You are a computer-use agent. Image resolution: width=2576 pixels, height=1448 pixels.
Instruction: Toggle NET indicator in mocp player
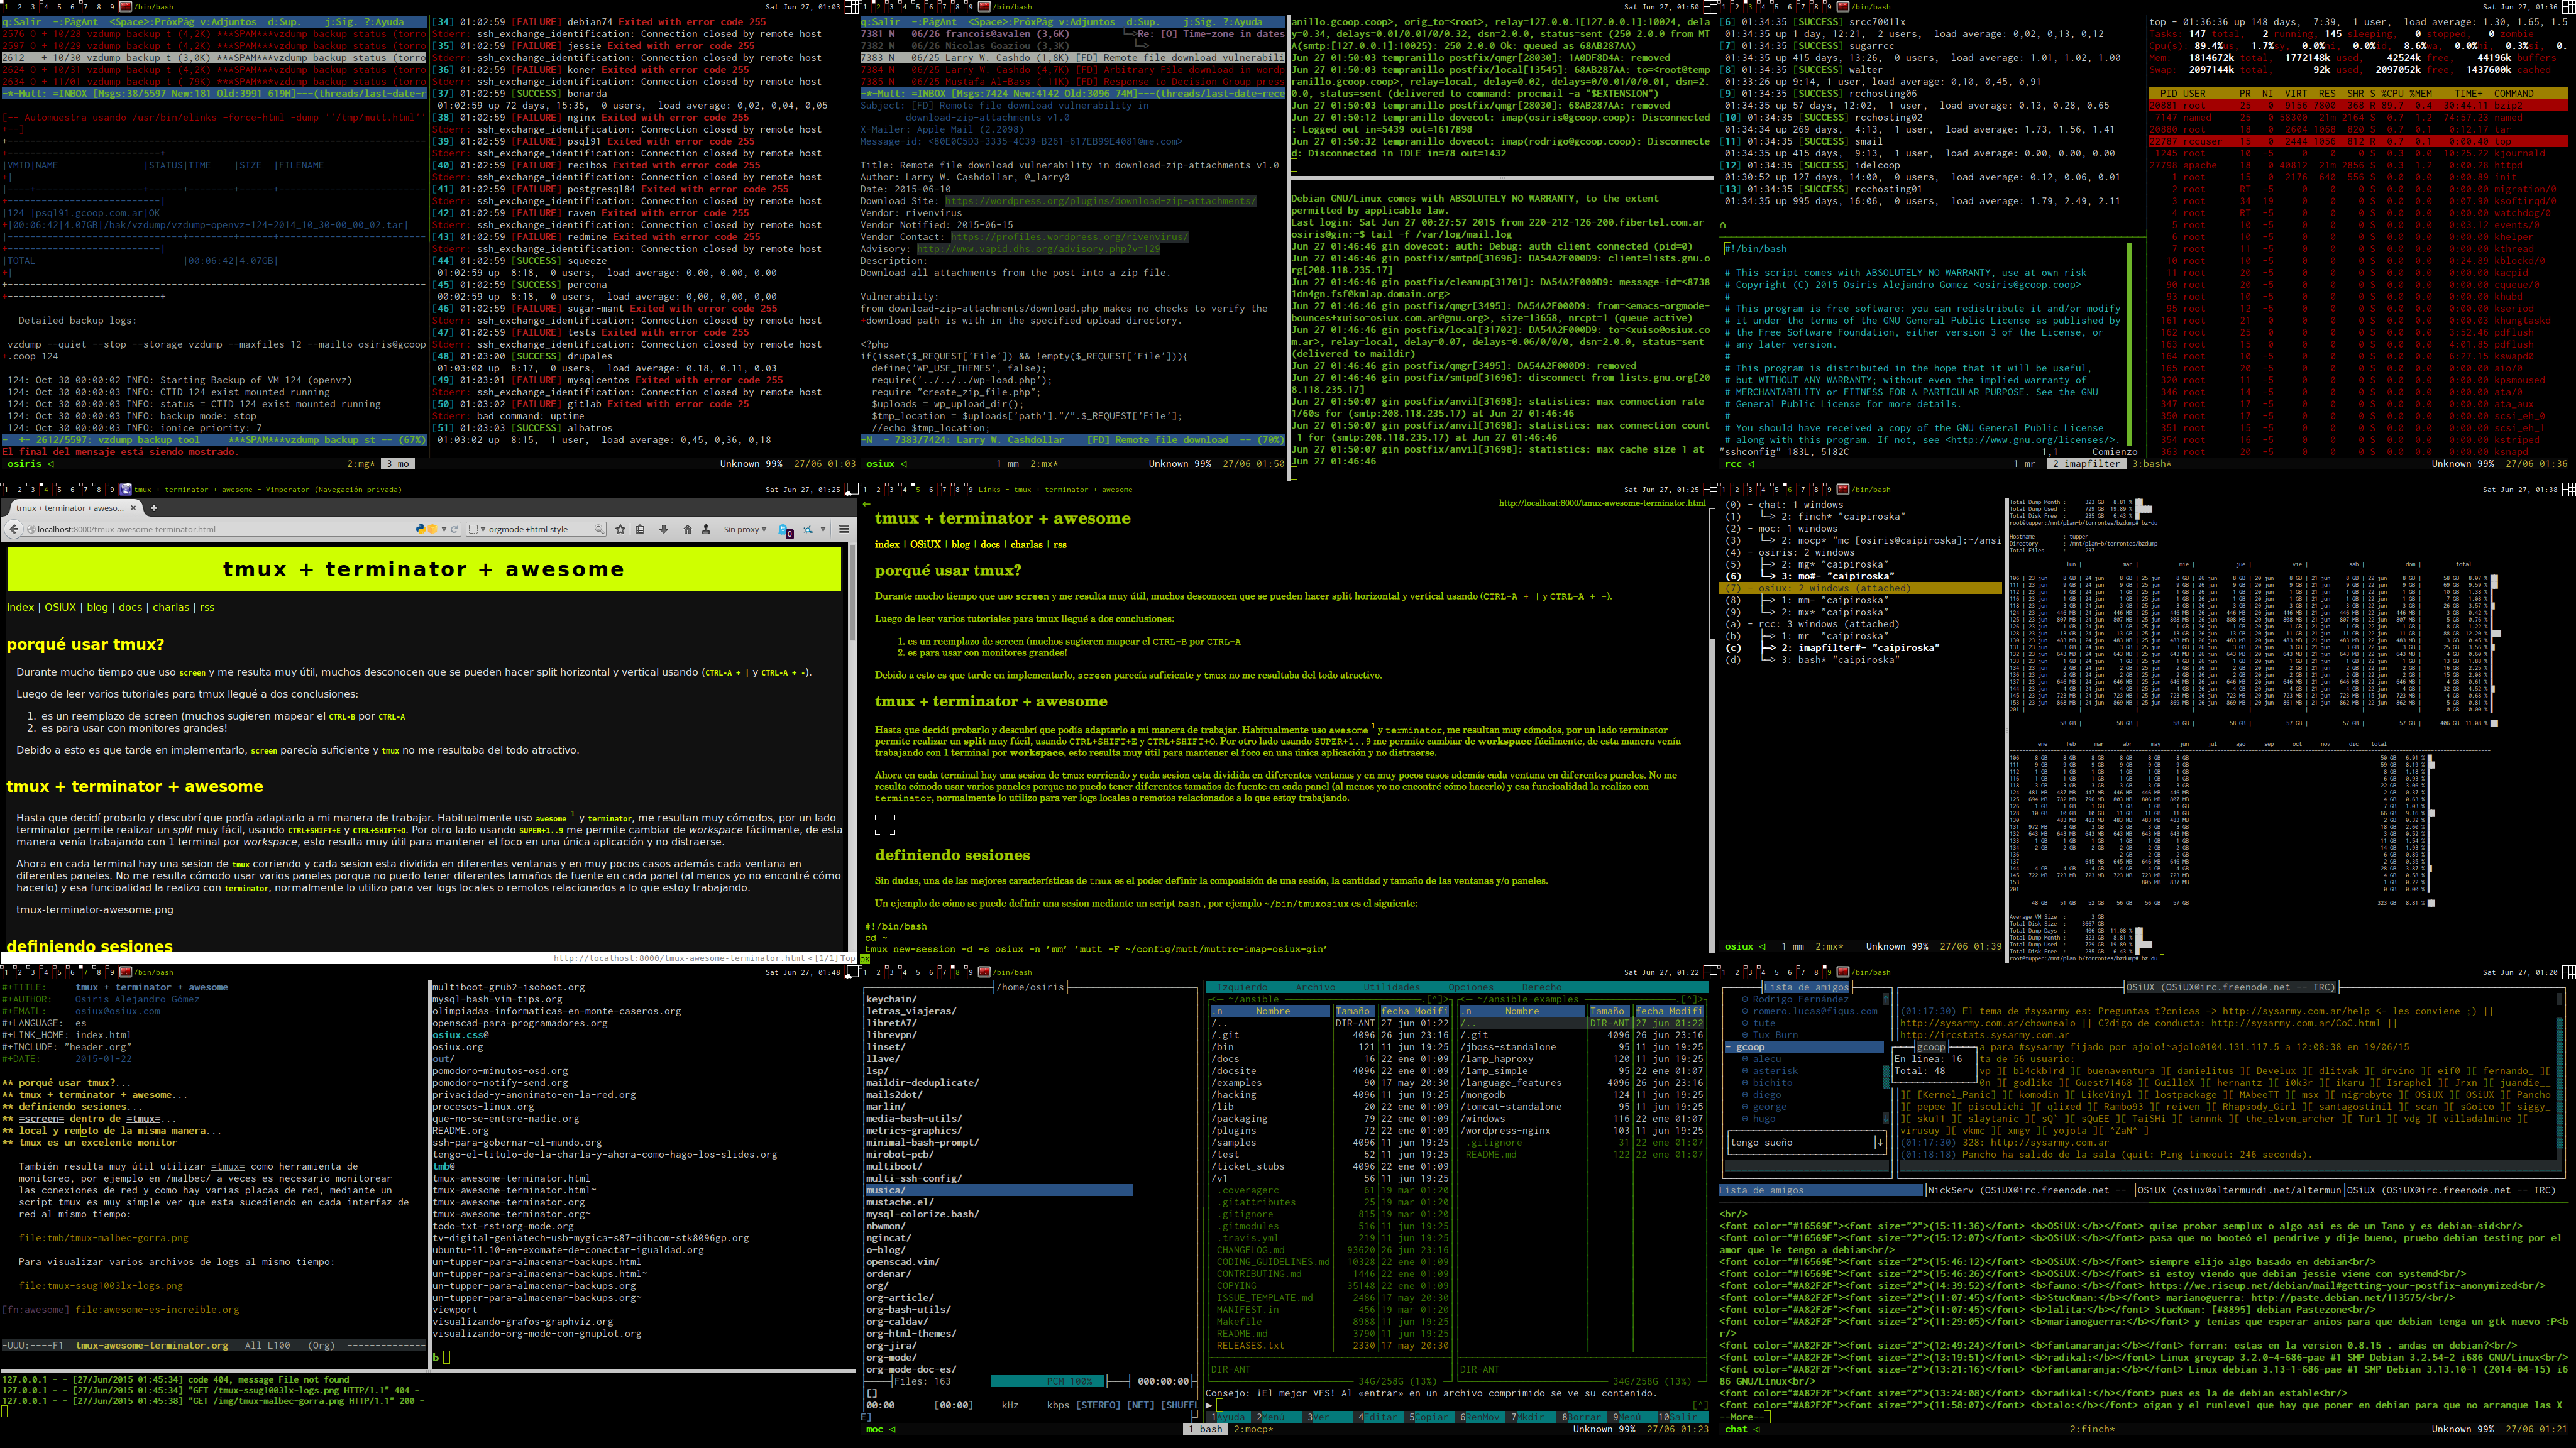pyautogui.click(x=1142, y=1405)
